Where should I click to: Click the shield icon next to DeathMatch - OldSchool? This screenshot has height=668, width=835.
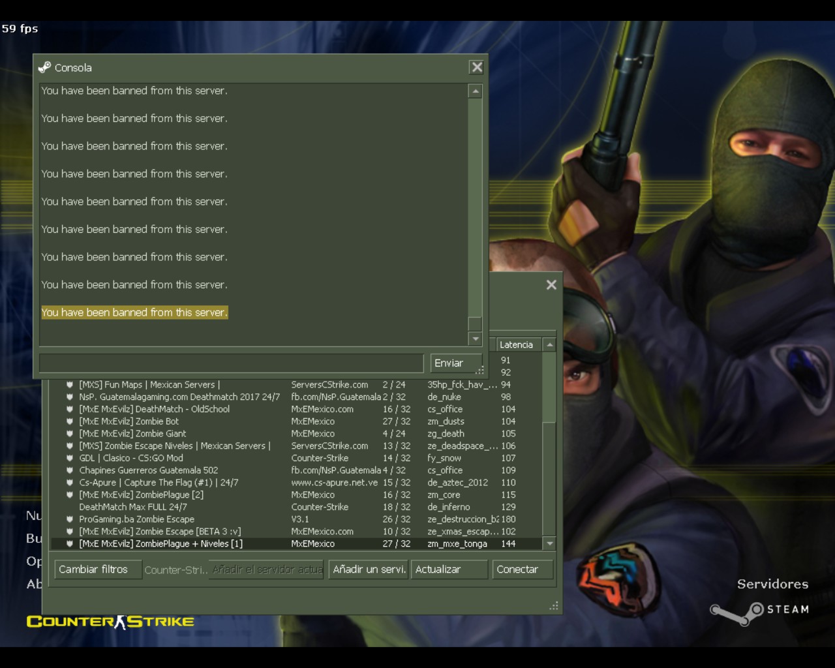(x=69, y=409)
